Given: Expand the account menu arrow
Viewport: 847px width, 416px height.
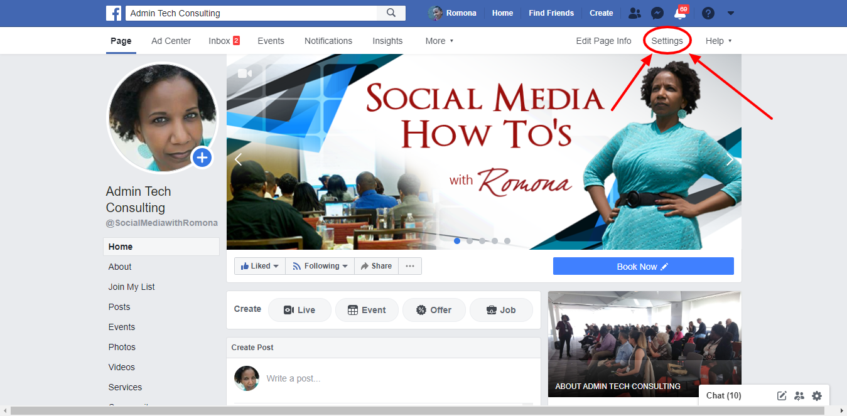Looking at the screenshot, I should [731, 13].
